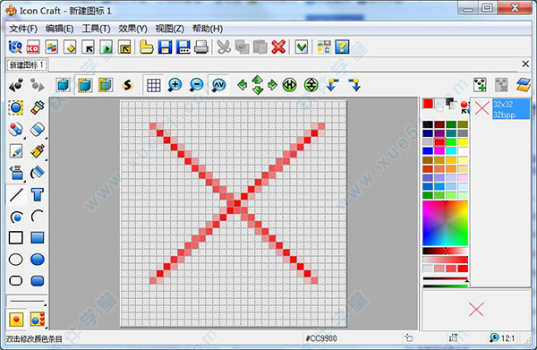Select the Text tool
Viewport: 537px width, 350px height.
(37, 195)
